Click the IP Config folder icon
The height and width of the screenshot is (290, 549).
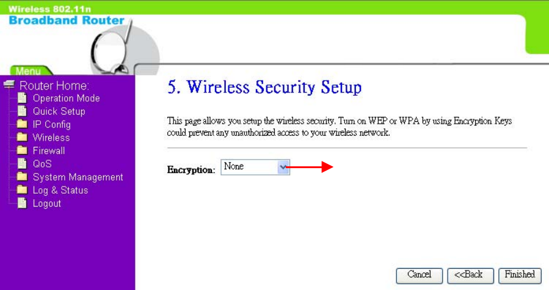(x=22, y=124)
